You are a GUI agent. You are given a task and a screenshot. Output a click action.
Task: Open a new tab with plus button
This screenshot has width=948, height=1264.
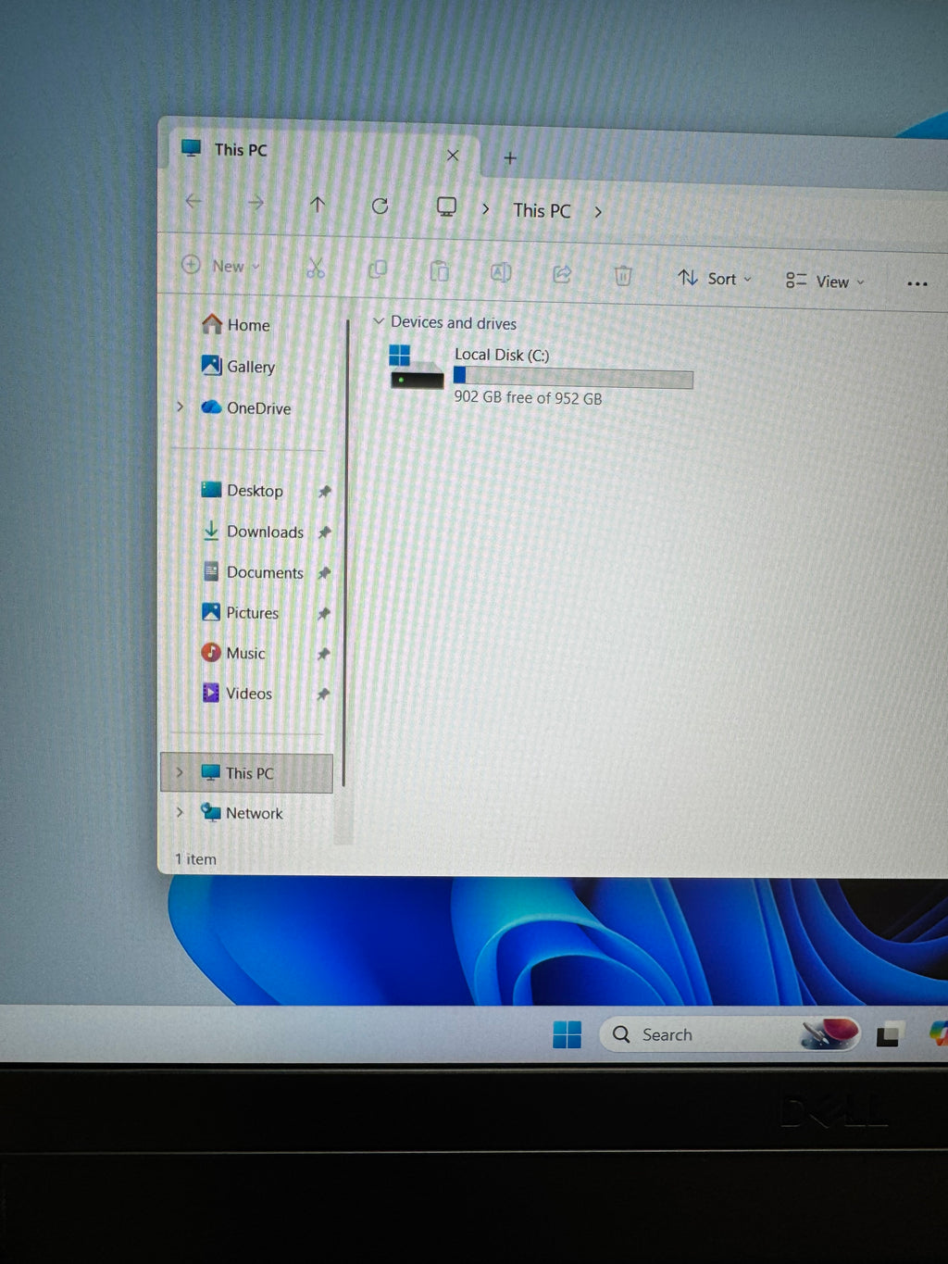509,158
